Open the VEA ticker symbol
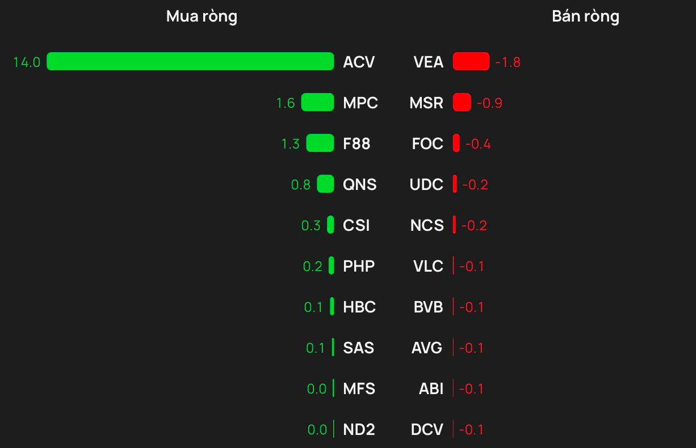Viewport: 696px width, 448px height. click(x=429, y=62)
